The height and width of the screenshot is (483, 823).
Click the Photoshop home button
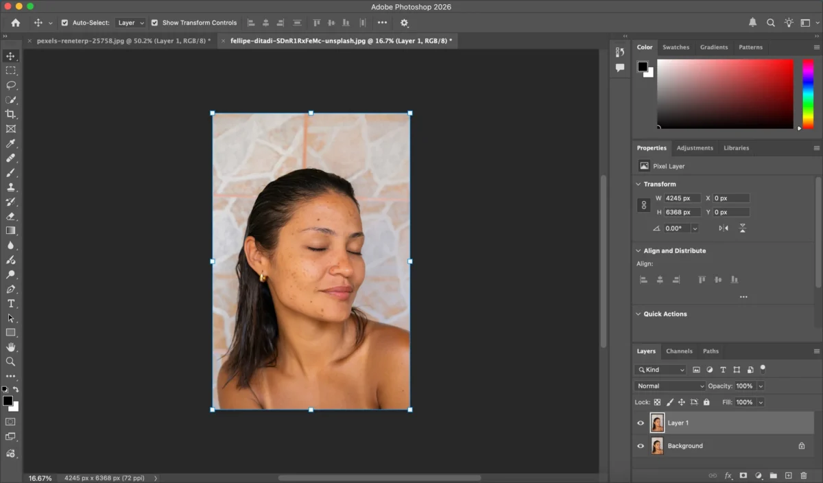click(x=15, y=22)
